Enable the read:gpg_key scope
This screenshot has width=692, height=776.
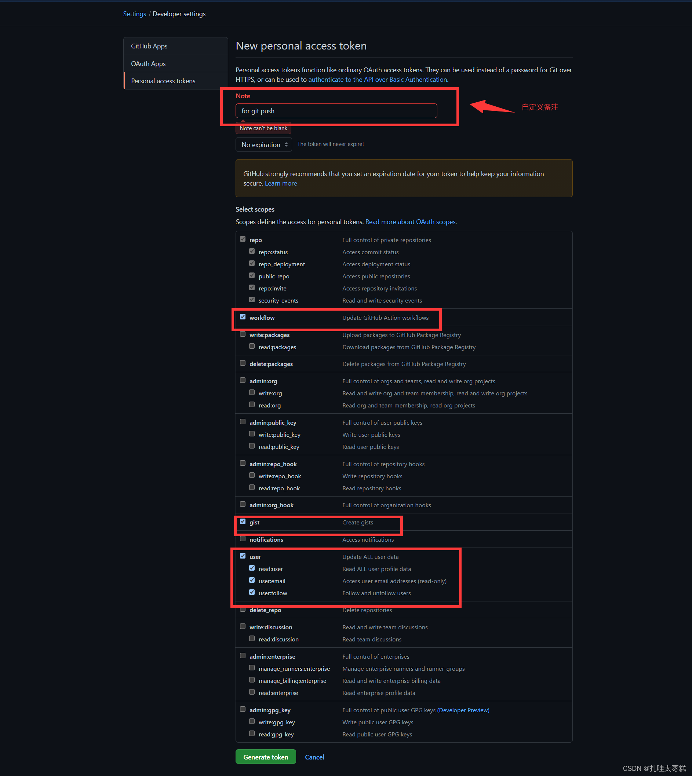pyautogui.click(x=252, y=733)
